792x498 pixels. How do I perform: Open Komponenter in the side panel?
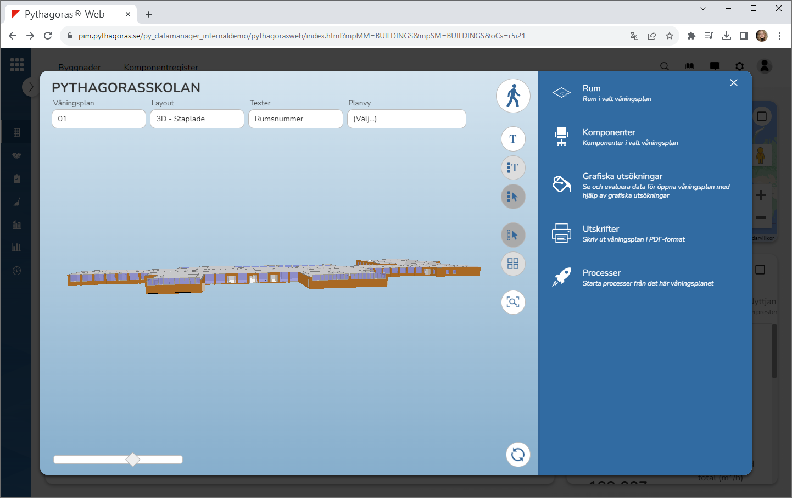(x=609, y=132)
